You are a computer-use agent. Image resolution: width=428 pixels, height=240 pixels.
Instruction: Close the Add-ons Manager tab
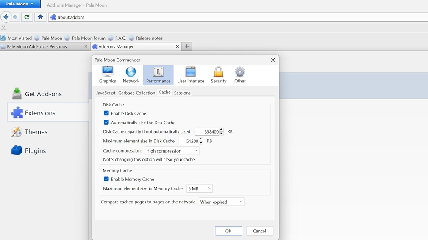pyautogui.click(x=178, y=46)
